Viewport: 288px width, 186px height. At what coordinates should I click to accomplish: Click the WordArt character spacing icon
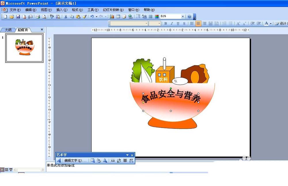pyautogui.click(x=131, y=161)
